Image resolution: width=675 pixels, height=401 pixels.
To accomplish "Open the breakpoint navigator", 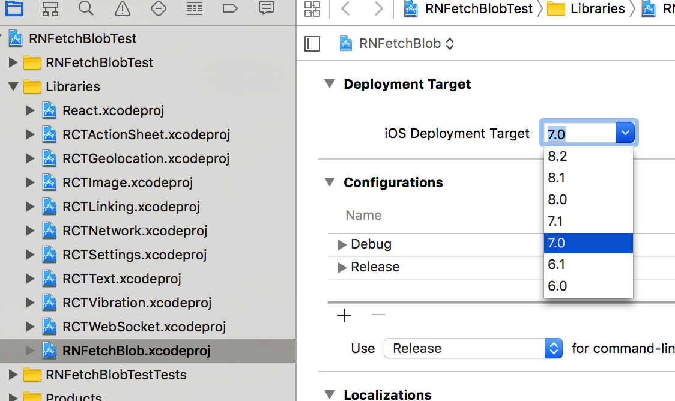I will coord(230,8).
